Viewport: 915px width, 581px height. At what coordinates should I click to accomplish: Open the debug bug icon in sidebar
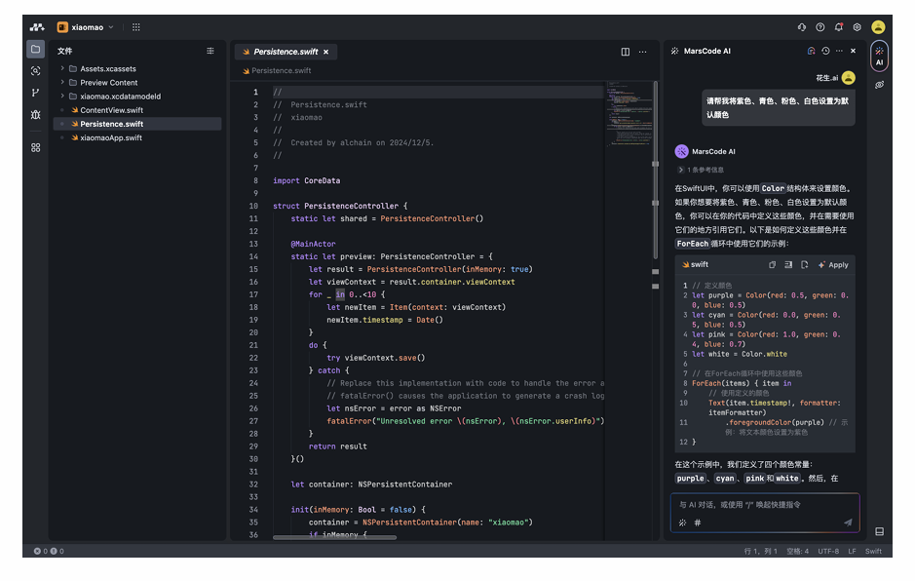(36, 114)
